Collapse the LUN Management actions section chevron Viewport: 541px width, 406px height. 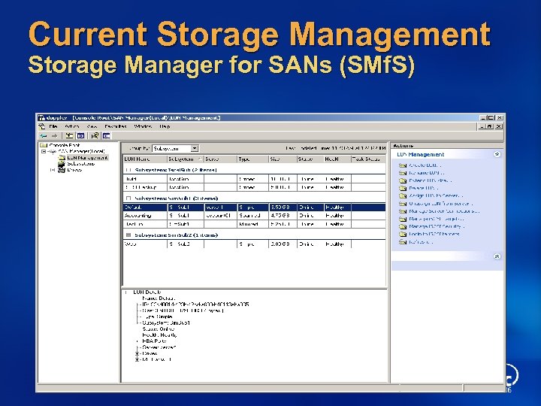(x=497, y=154)
